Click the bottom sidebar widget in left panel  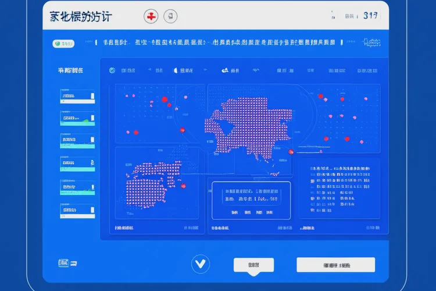pos(77,213)
